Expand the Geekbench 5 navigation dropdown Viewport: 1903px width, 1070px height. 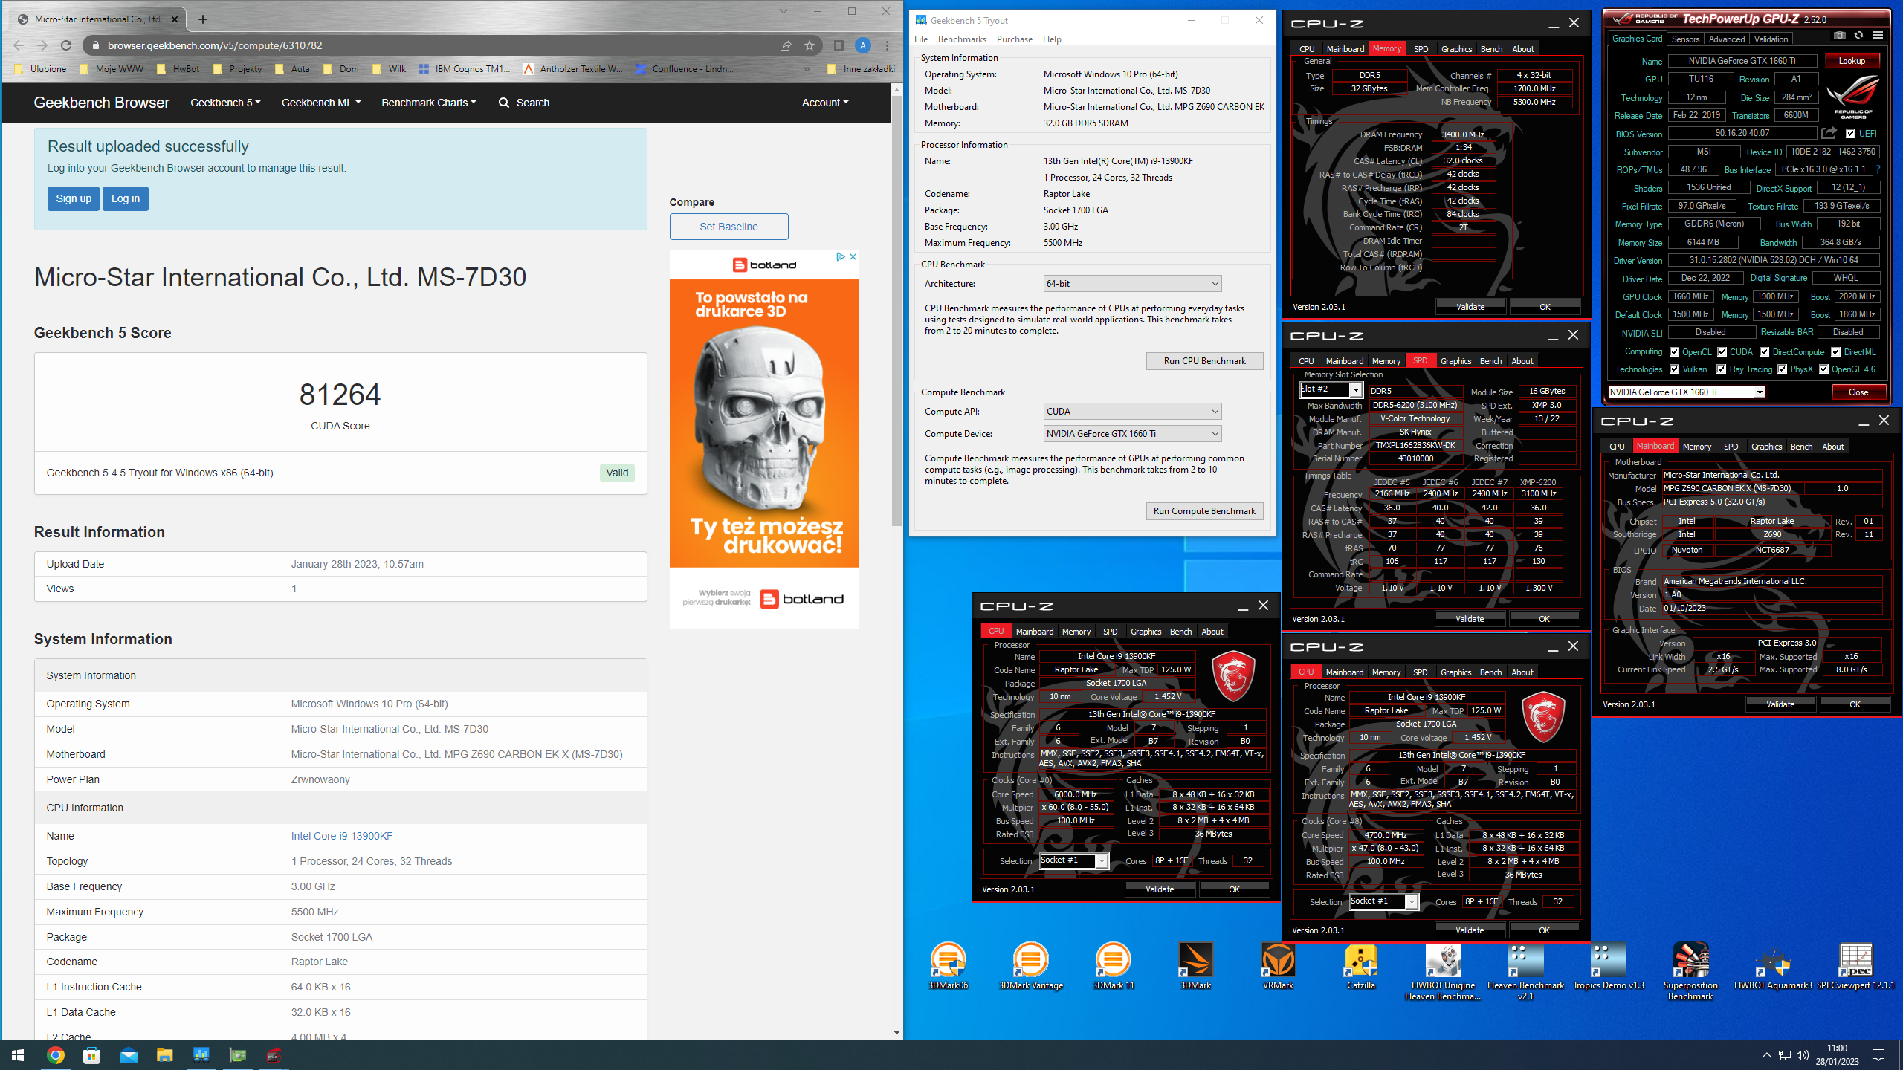[x=225, y=103]
